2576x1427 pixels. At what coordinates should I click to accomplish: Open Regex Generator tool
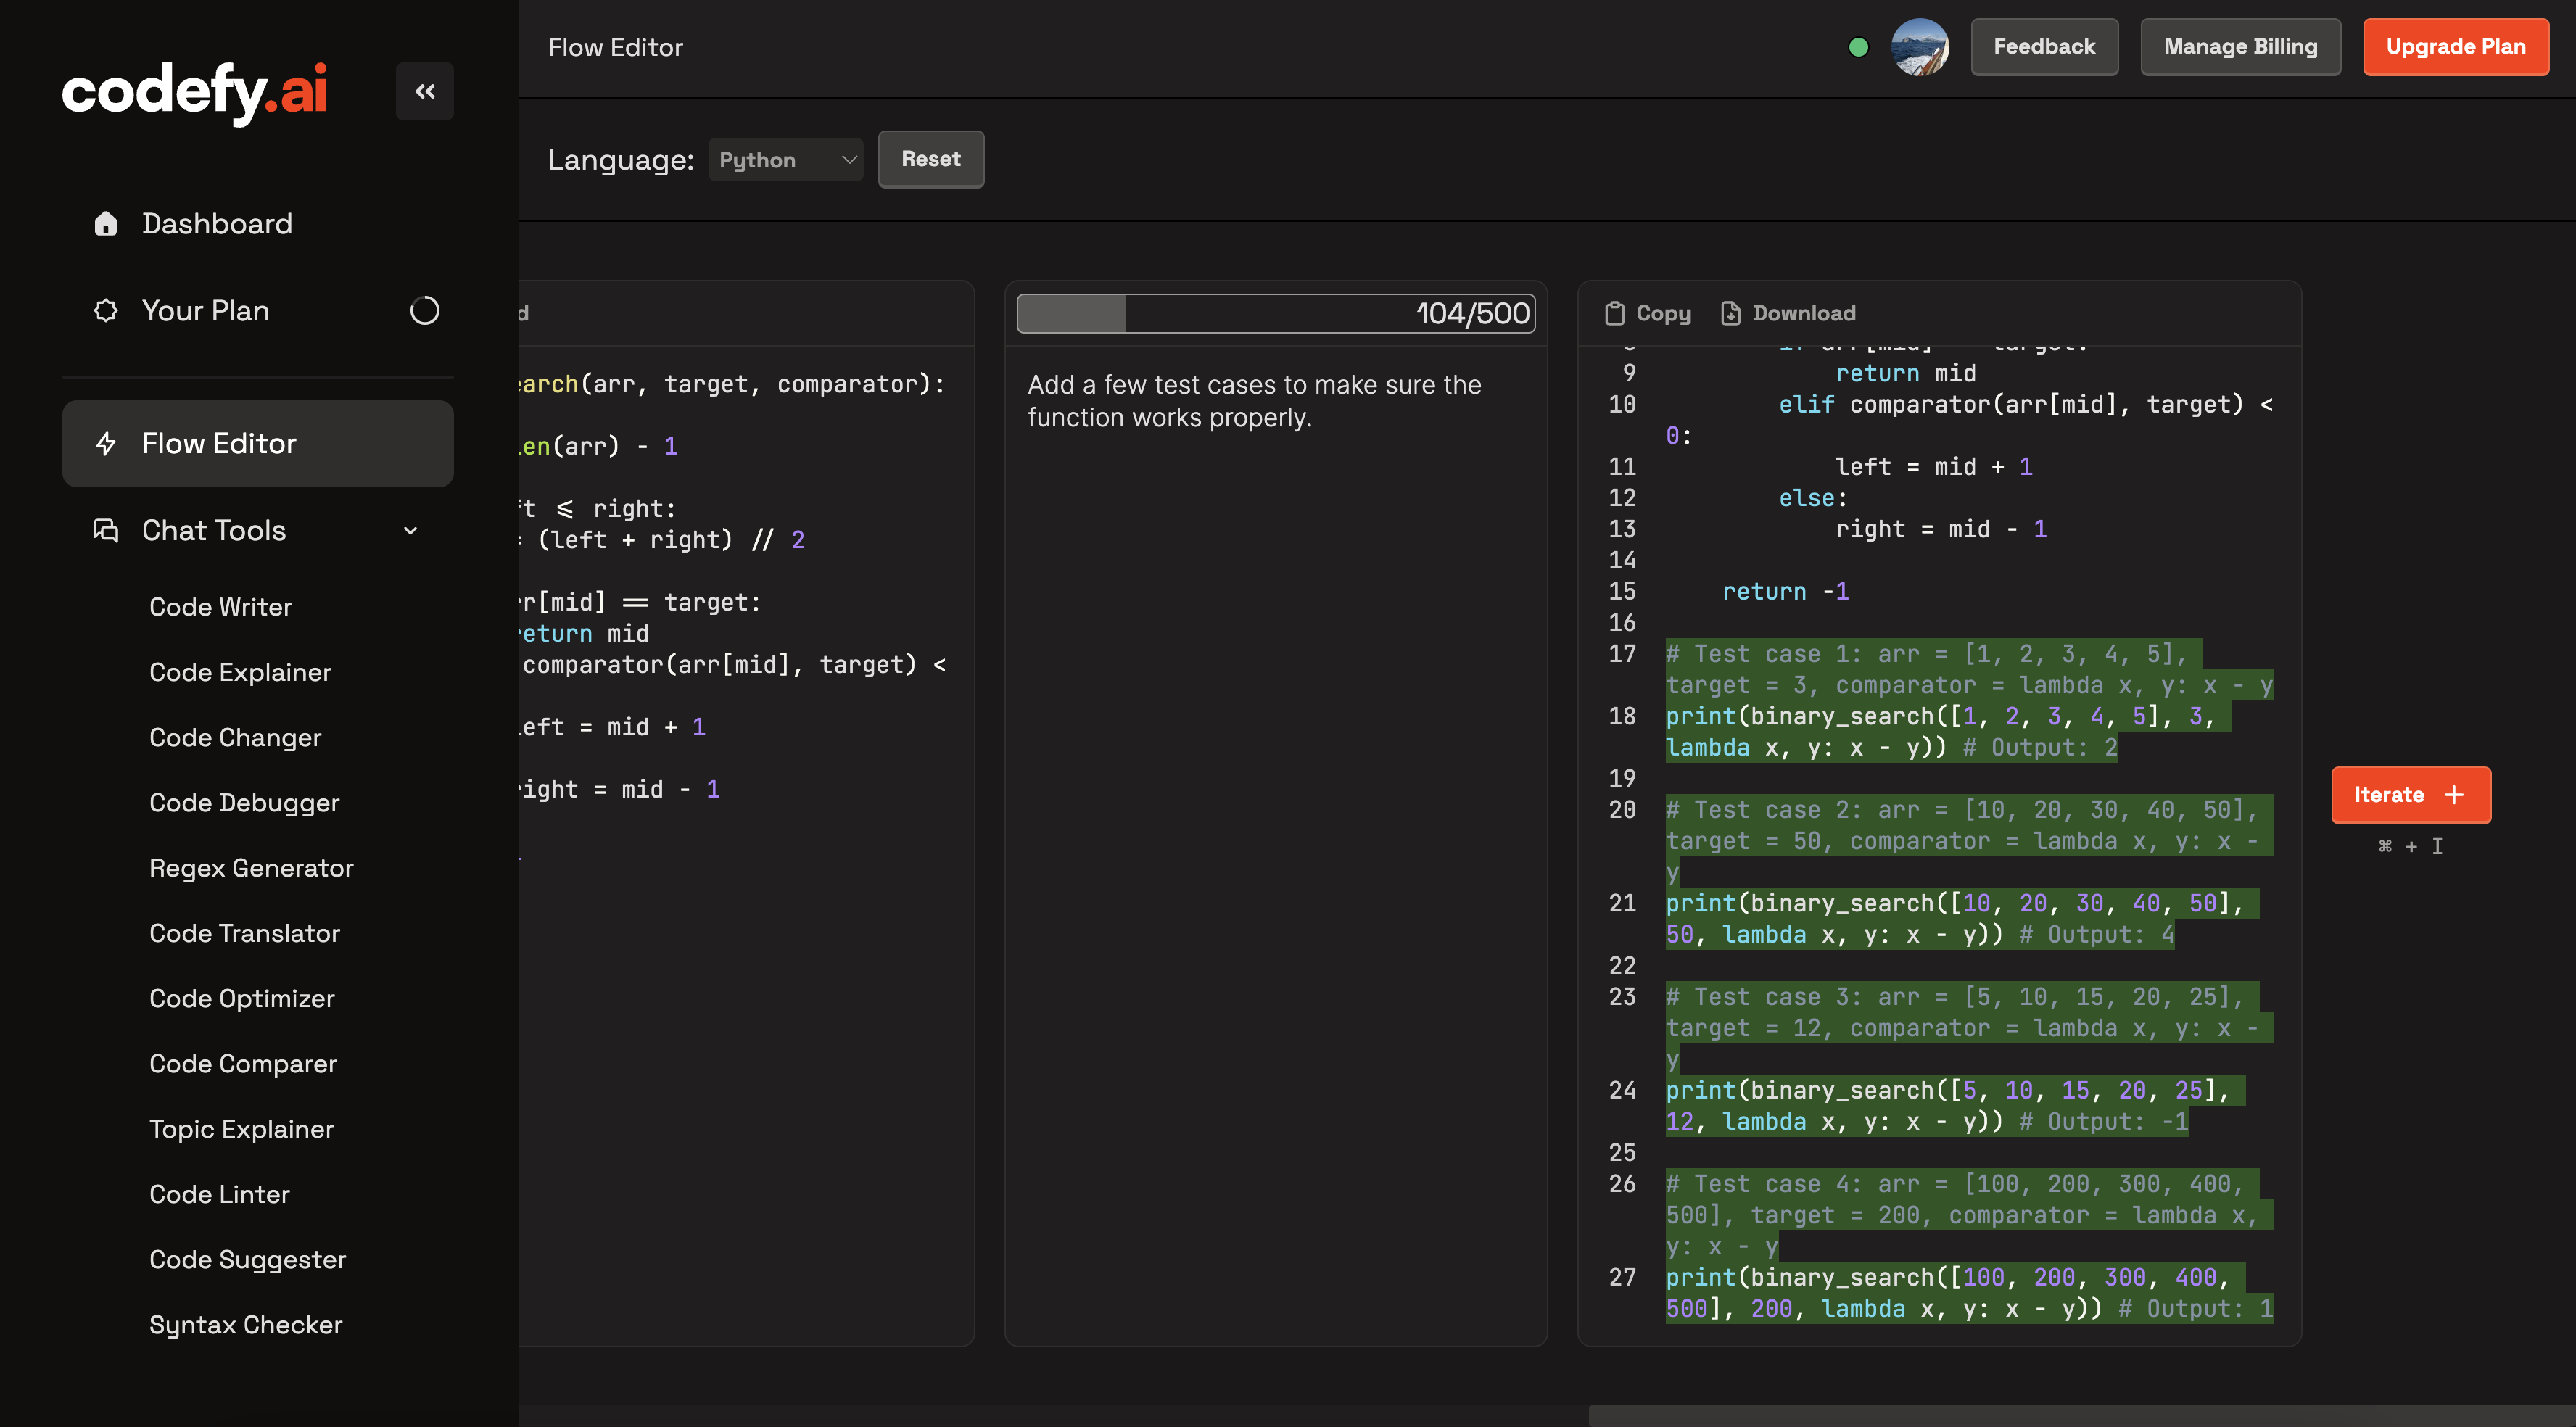pos(251,868)
